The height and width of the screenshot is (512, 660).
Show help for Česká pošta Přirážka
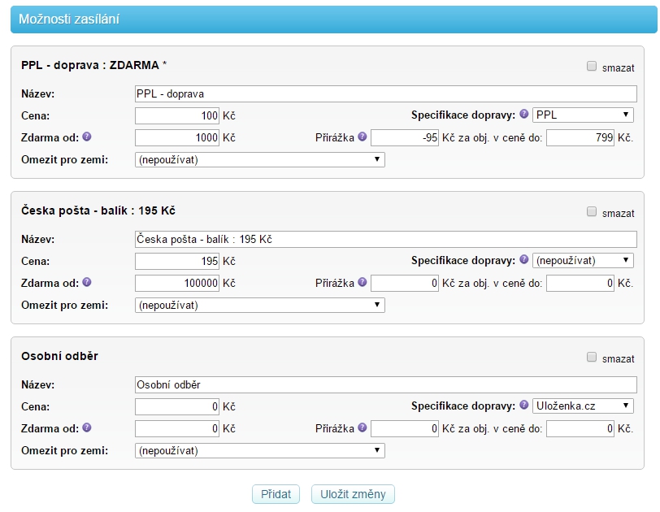point(363,283)
